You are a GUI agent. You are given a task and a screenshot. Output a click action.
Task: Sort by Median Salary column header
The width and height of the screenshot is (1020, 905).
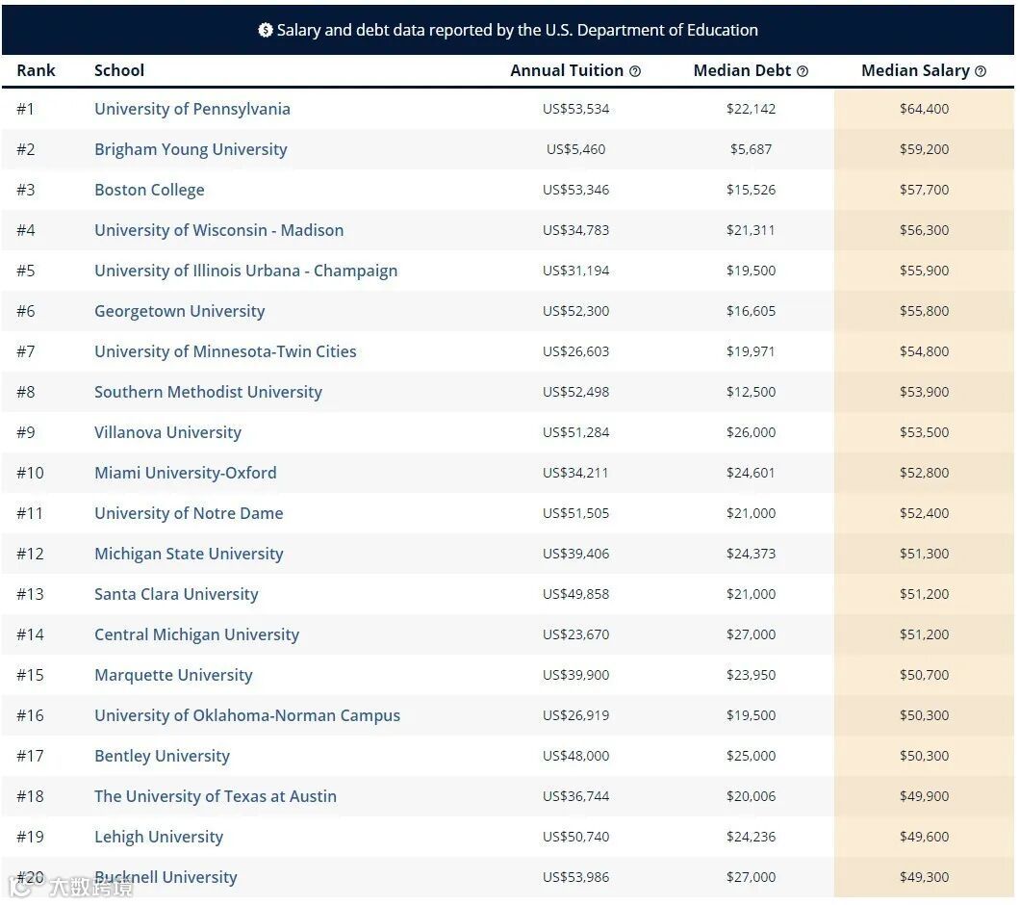(915, 70)
